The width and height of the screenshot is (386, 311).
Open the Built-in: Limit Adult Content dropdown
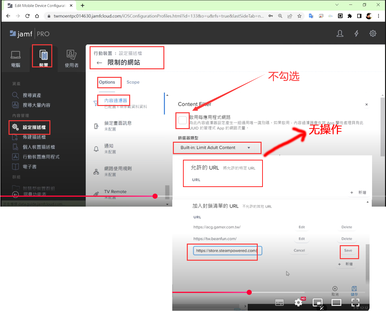(x=217, y=148)
